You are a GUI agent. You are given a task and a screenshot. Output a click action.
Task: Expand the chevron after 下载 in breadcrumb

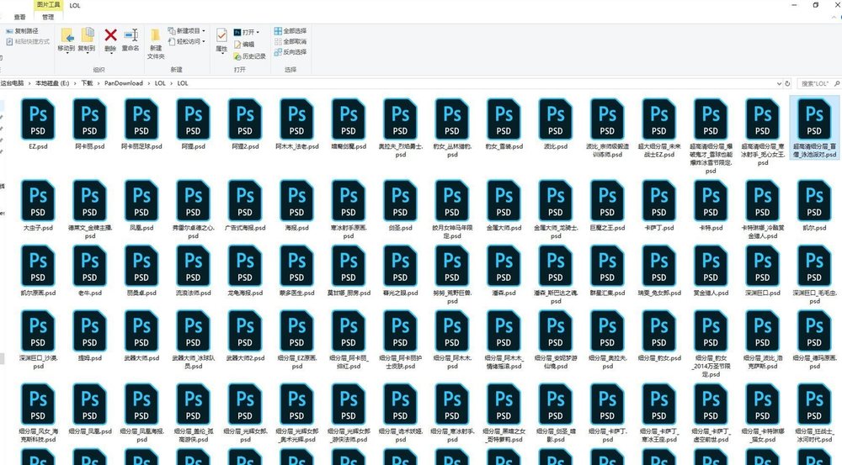point(99,84)
